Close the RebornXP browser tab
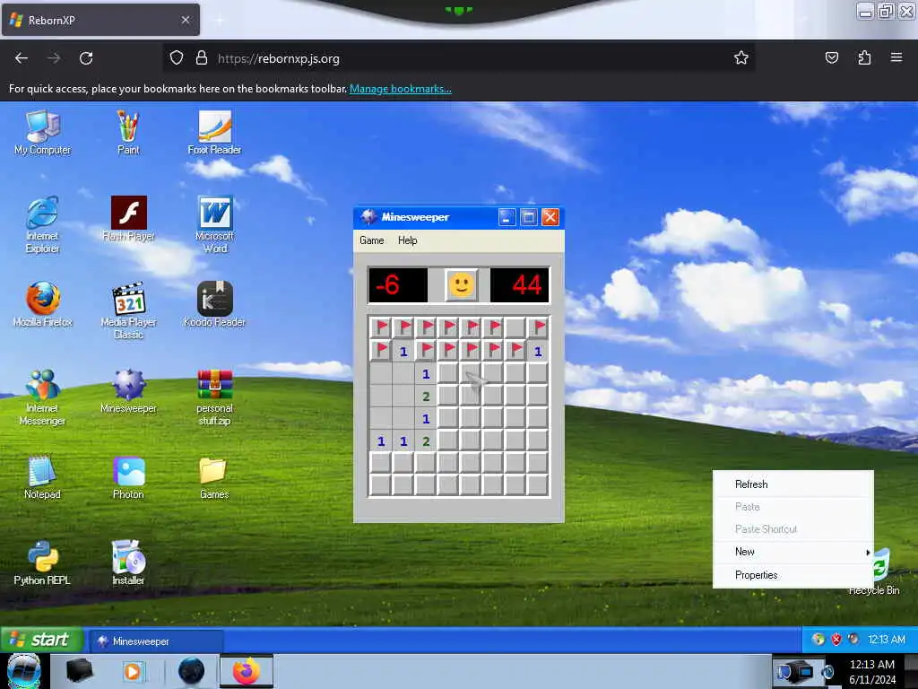 coord(186,20)
